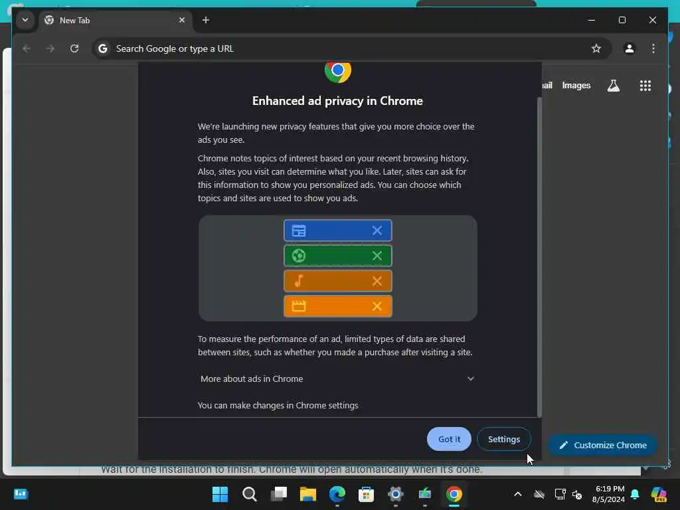Viewport: 680px width, 510px height.
Task: Open the Google apps grid
Action: (645, 86)
